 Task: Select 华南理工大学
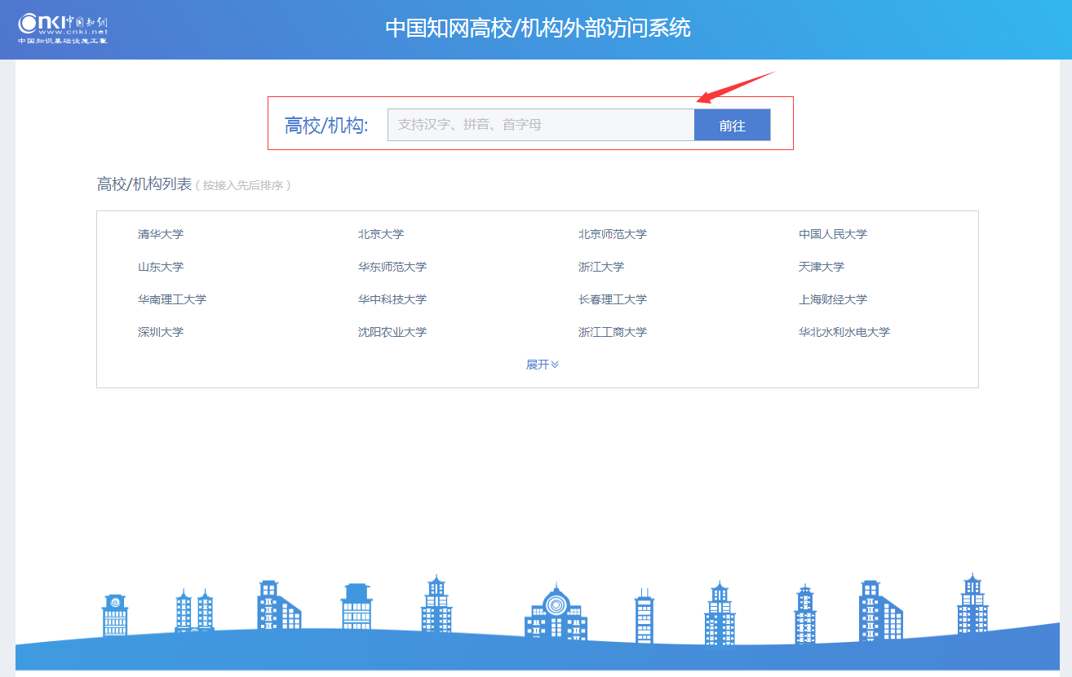click(172, 299)
